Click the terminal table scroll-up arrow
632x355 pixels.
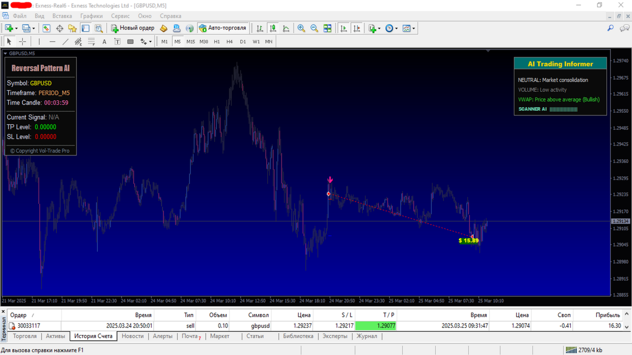coord(626,314)
